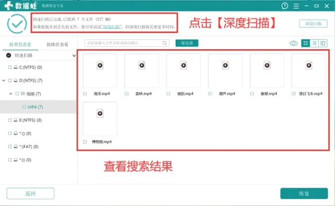Focus the file name search field
The width and height of the screenshot is (335, 206).
(127, 43)
